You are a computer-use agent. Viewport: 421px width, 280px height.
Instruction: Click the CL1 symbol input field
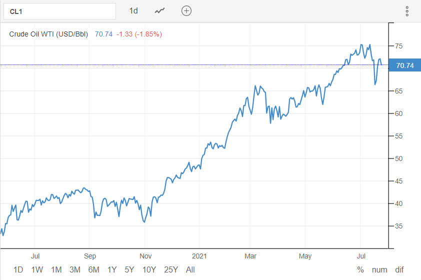[x=59, y=11]
